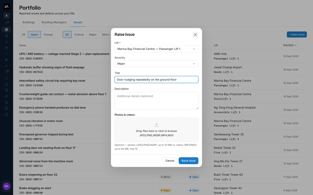Click the '+ Raise Issue' button in the page header
Image resolution: width=313 pixels, height=195 pixels.
(296, 34)
